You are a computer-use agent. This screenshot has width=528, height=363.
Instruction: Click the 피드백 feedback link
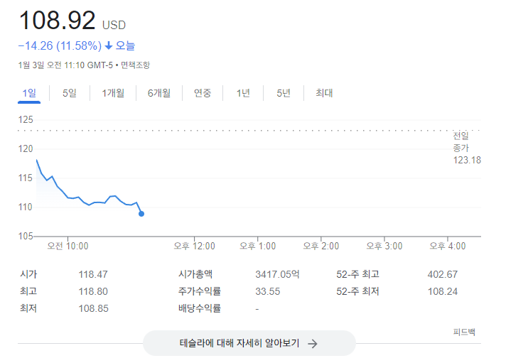tap(464, 332)
